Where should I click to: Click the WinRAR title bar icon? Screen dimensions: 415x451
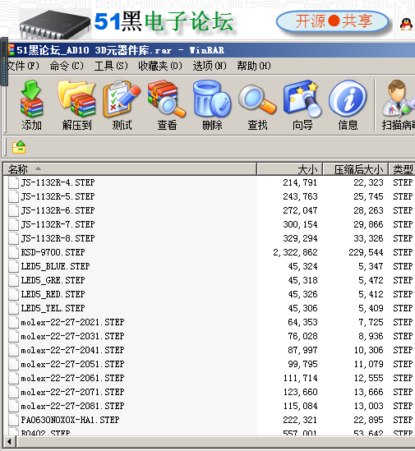coord(12,50)
